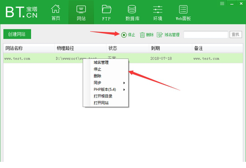Viewport: 246px width, 168px height.
Task: Click the 查找 search button
Action: (235, 35)
